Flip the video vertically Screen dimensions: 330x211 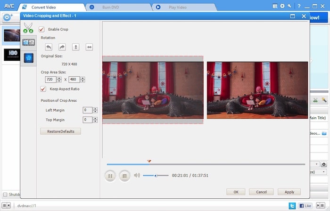pos(75,47)
